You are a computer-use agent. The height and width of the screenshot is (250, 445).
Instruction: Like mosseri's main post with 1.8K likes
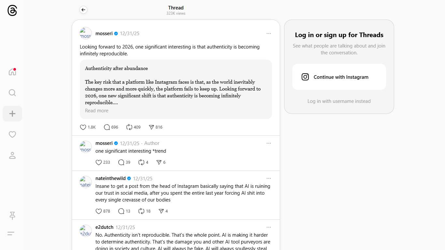83,127
